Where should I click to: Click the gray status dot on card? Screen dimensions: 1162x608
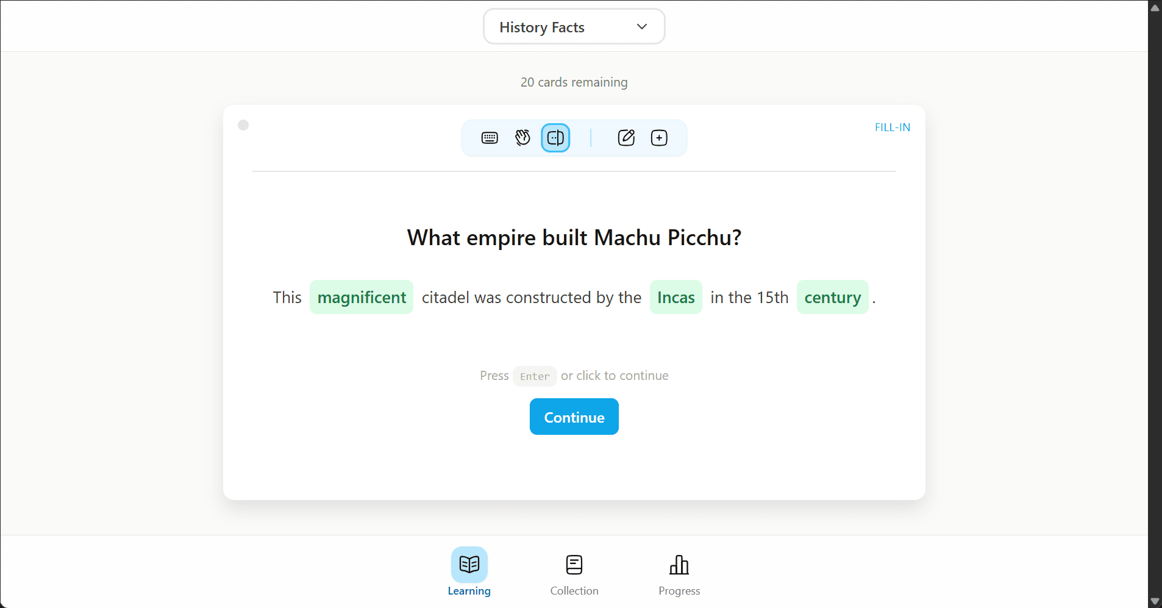tap(243, 125)
